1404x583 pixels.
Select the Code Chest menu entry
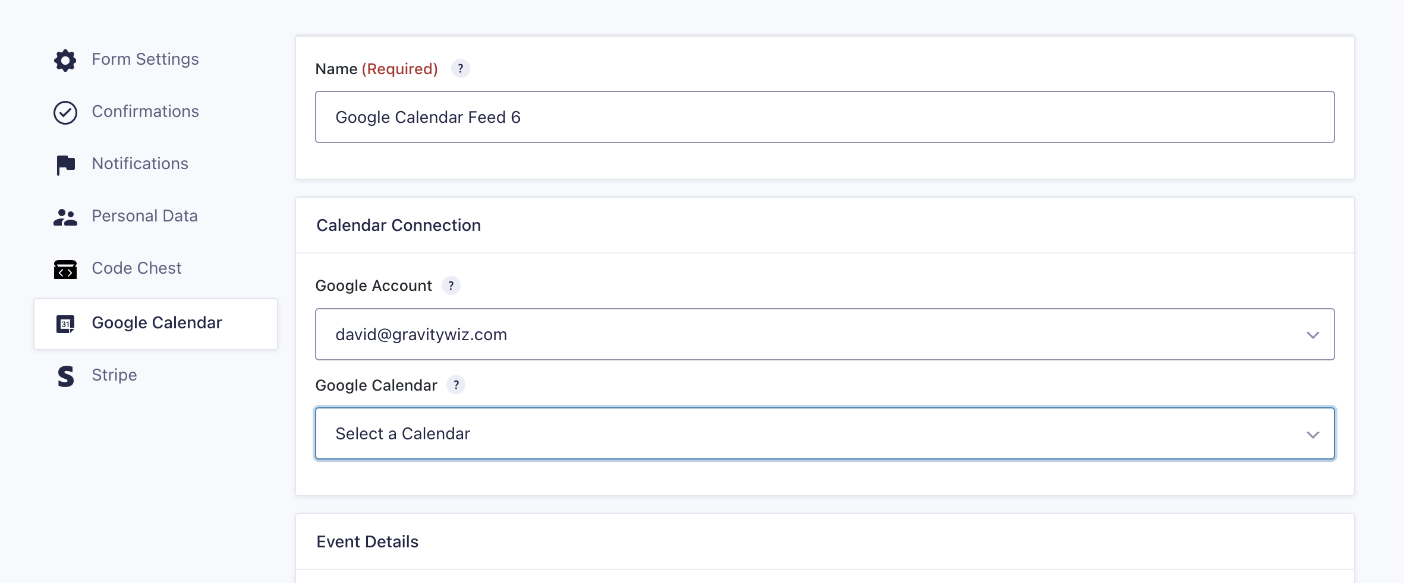[x=136, y=268]
